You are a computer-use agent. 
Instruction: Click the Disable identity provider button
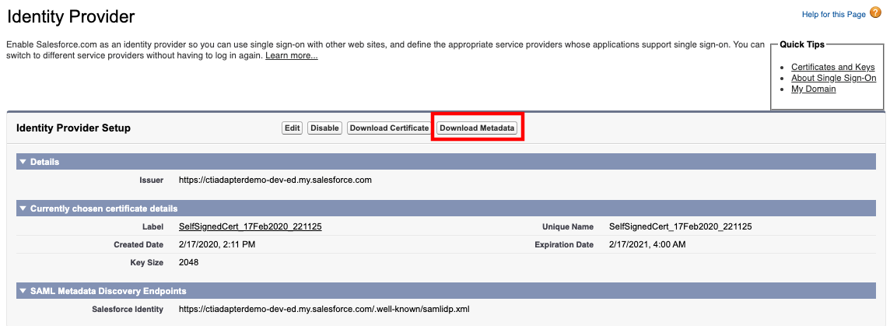click(x=324, y=128)
